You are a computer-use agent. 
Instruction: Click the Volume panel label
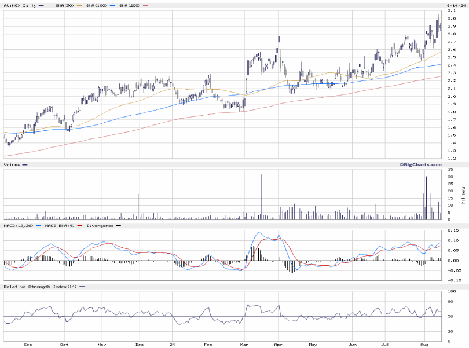click(x=12, y=165)
